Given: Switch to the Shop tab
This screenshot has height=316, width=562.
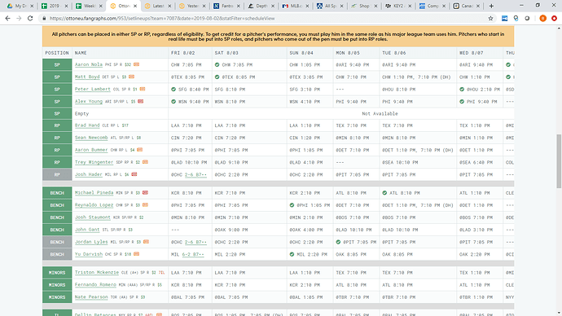Looking at the screenshot, I should [x=365, y=6].
